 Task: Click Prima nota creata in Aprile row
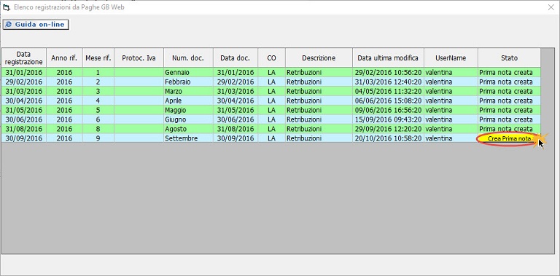(509, 100)
